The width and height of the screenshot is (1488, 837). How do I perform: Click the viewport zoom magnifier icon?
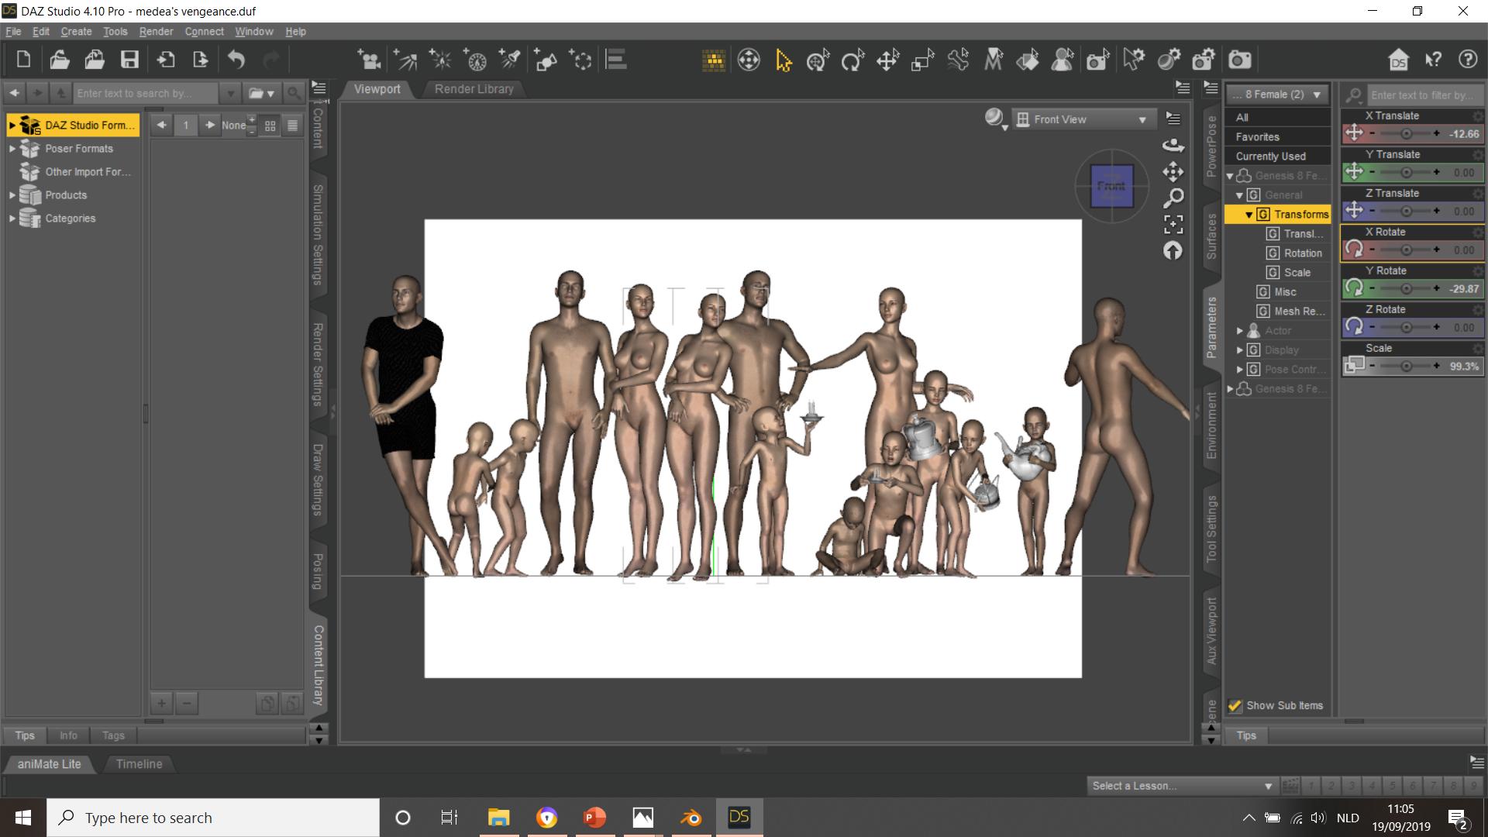pyautogui.click(x=1173, y=198)
